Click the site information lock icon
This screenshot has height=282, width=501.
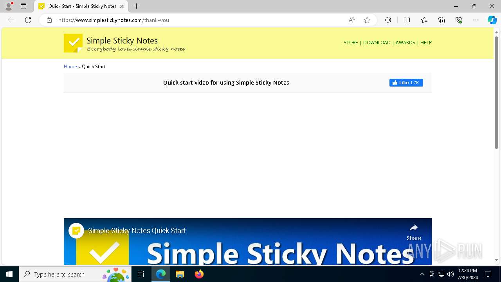(49, 20)
